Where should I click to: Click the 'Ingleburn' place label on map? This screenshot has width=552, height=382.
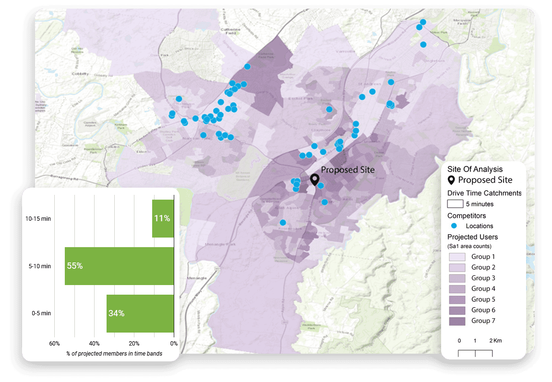(434, 60)
